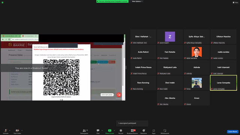Start recording with the Record button

tap(121, 131)
